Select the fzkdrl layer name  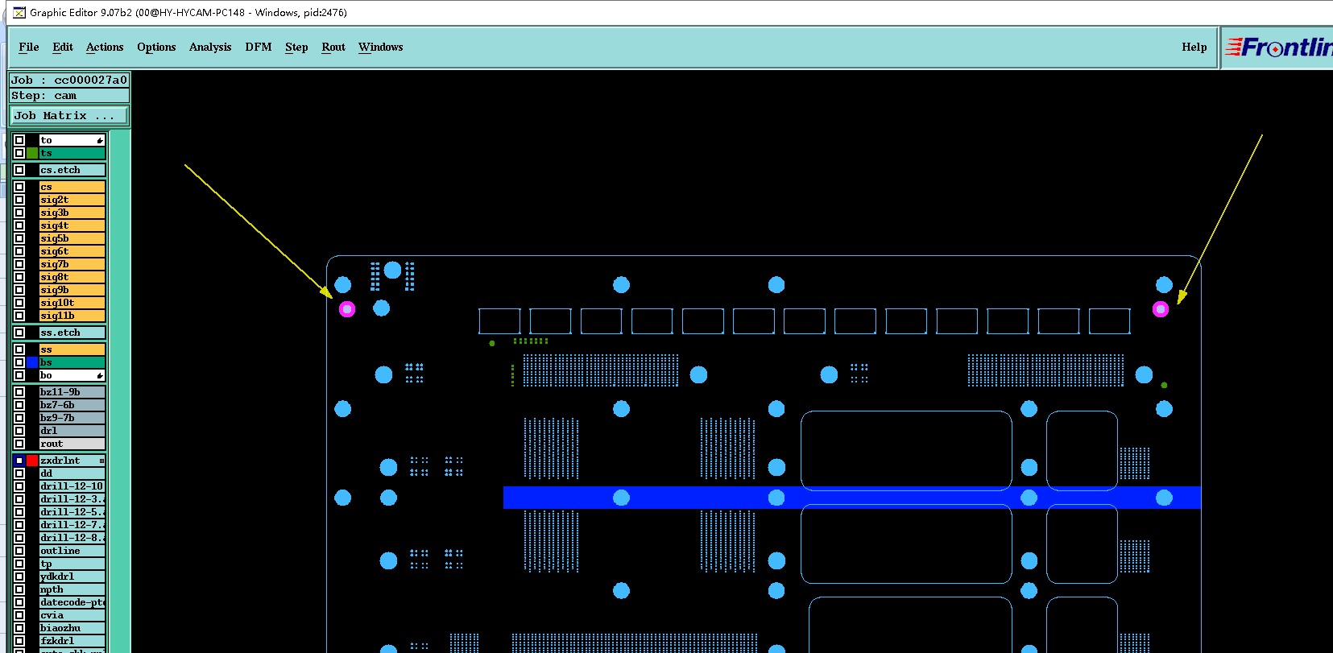point(72,641)
